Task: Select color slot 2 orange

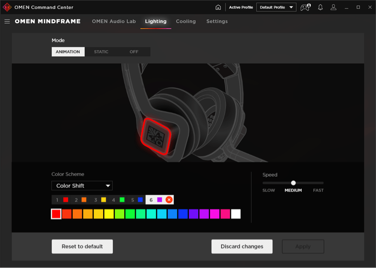Action: coord(80,199)
